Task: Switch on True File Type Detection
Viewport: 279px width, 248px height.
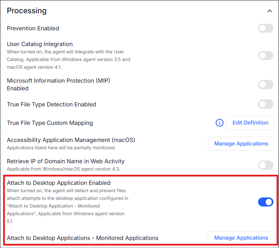Action: click(266, 104)
